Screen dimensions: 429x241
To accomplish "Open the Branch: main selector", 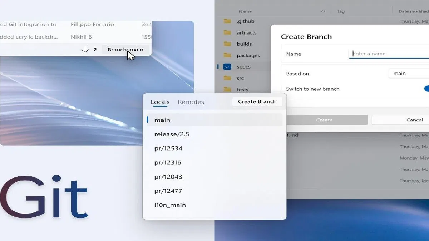I will (125, 50).
